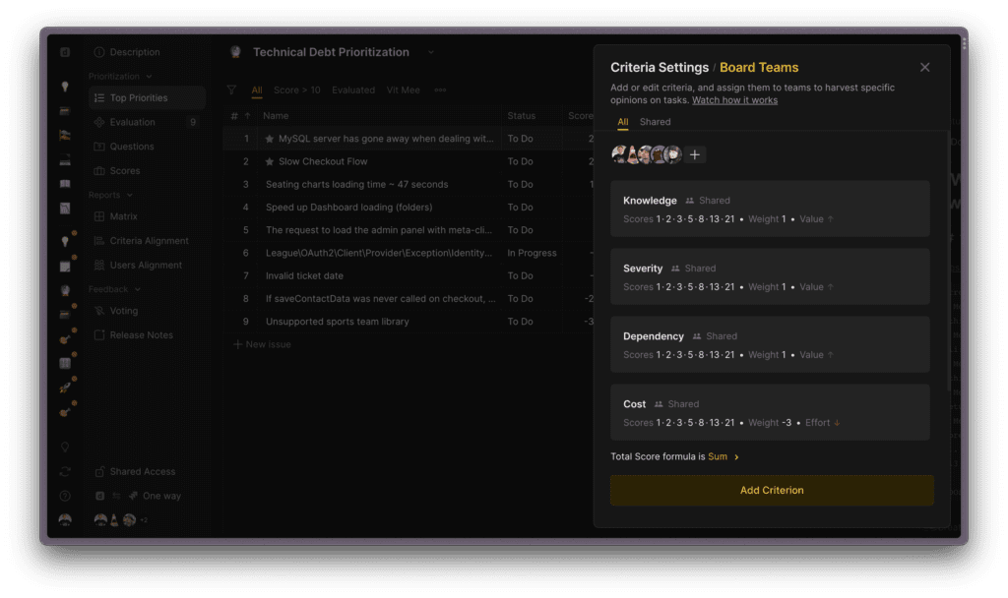
Task: Click the sync refresh icon in sidebar
Action: (x=65, y=471)
